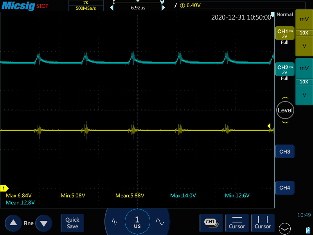
Task: Open the CH1 stacked channel selector
Action: [x=211, y=223]
